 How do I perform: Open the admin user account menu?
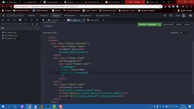pos(180,15)
